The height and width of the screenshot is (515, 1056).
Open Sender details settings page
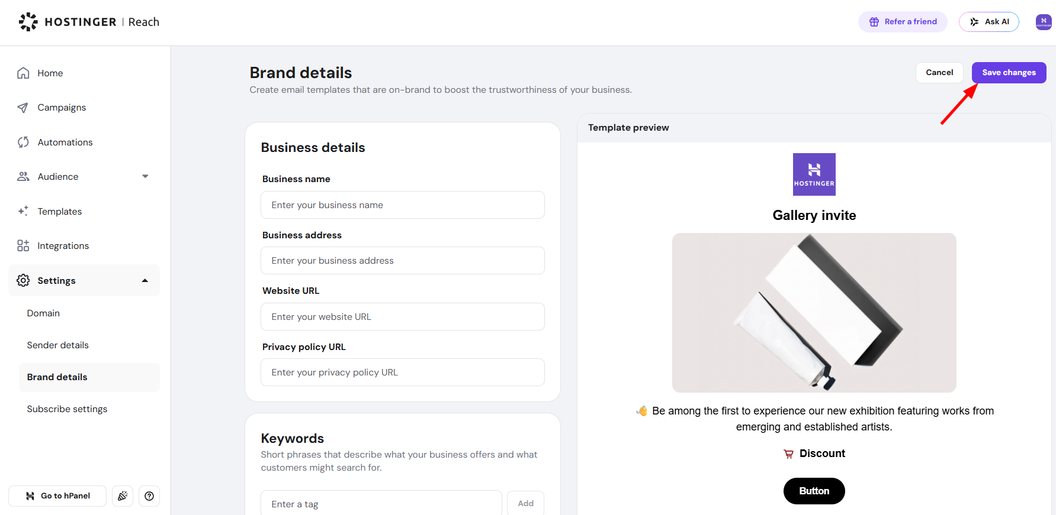pyautogui.click(x=57, y=345)
